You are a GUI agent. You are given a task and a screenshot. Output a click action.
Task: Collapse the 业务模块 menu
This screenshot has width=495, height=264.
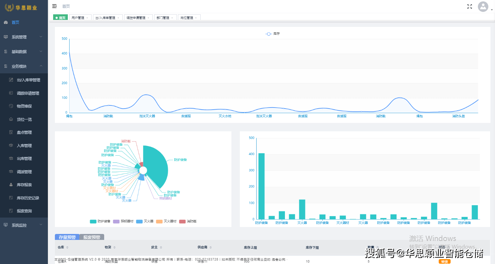tap(24, 66)
